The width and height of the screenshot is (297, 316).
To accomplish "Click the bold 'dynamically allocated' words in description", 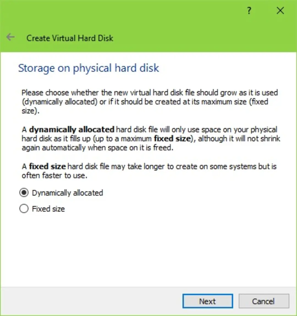I will (x=72, y=129).
